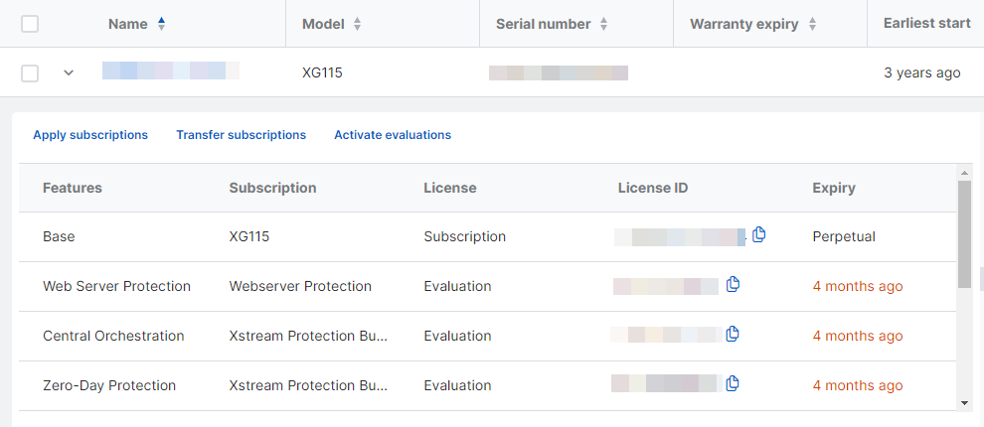This screenshot has height=427, width=984.
Task: Copy the Web Server Protection license ID
Action: [734, 285]
